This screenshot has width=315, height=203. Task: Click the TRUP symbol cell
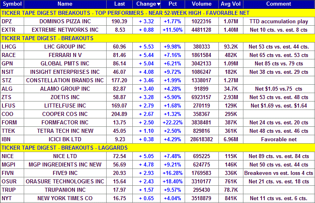coord(12,190)
